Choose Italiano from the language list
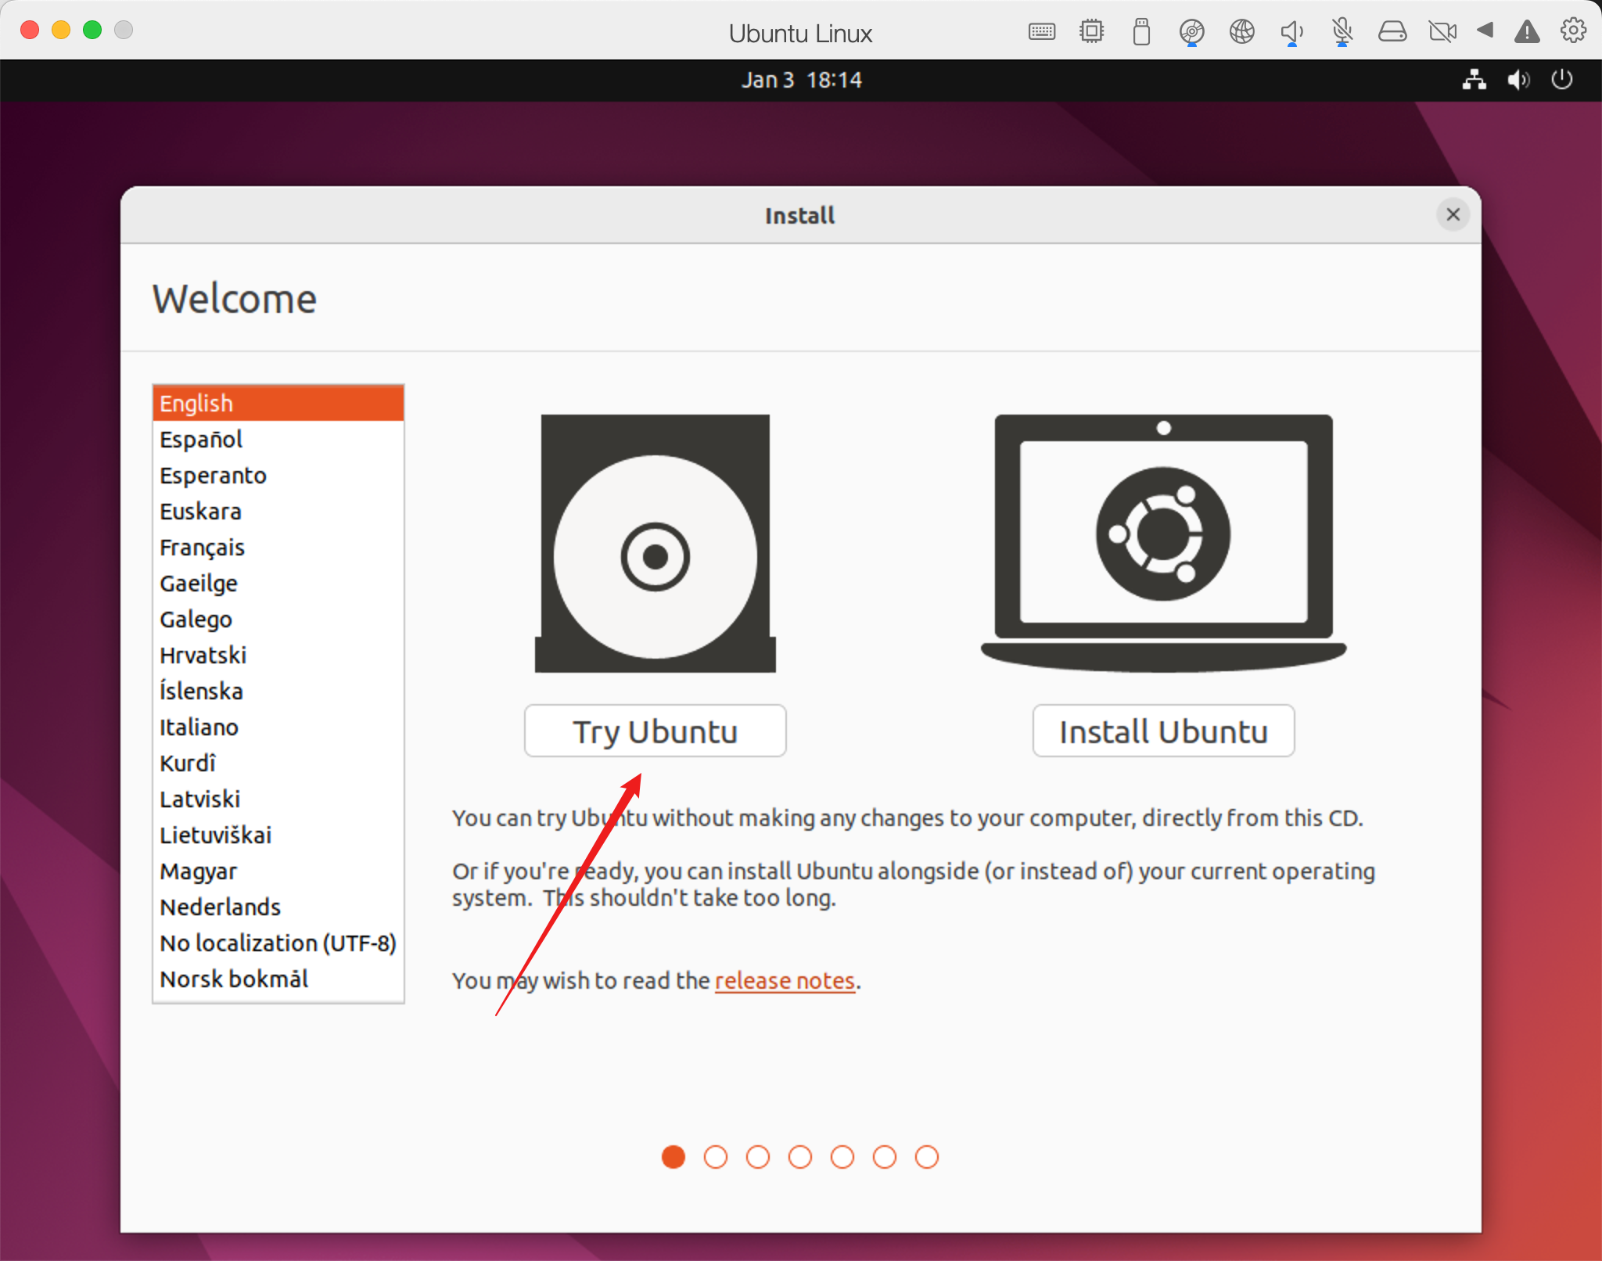The height and width of the screenshot is (1261, 1602). pyautogui.click(x=199, y=727)
